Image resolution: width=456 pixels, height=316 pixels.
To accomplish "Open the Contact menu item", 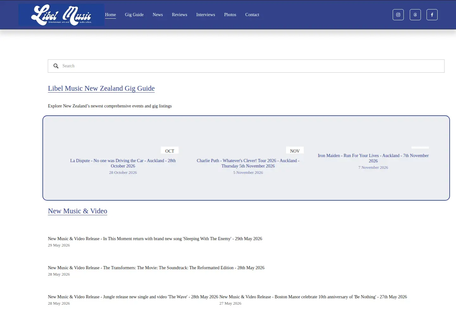I will pos(252,15).
